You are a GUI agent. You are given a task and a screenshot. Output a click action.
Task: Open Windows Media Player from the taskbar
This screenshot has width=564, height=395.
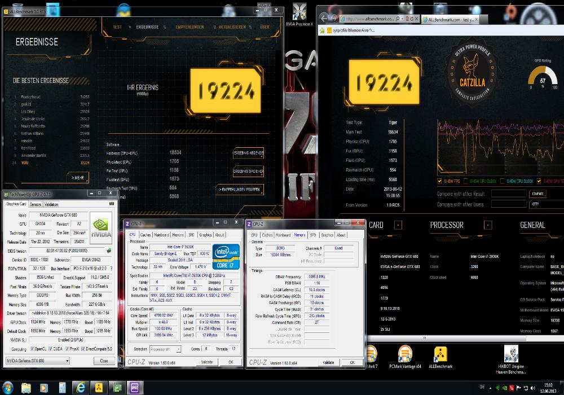coord(44,388)
